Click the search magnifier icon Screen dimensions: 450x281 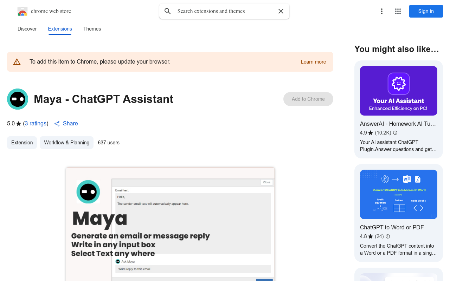(x=168, y=11)
